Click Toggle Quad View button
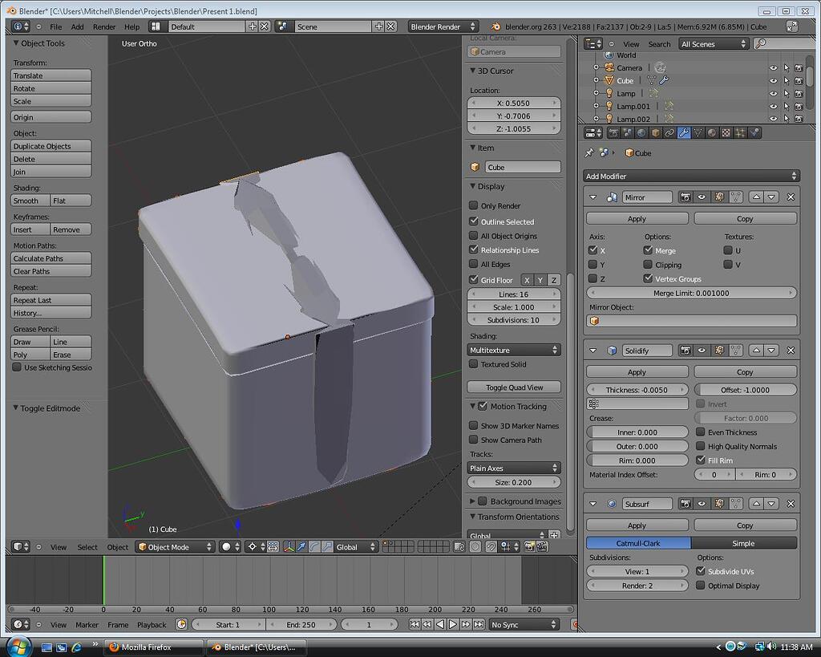 point(514,387)
